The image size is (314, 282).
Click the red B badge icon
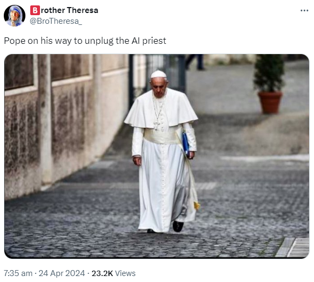tap(35, 10)
